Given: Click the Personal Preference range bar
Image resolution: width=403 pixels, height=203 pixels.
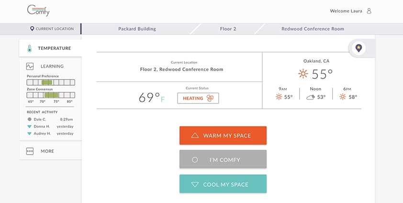Looking at the screenshot, I should click(51, 82).
